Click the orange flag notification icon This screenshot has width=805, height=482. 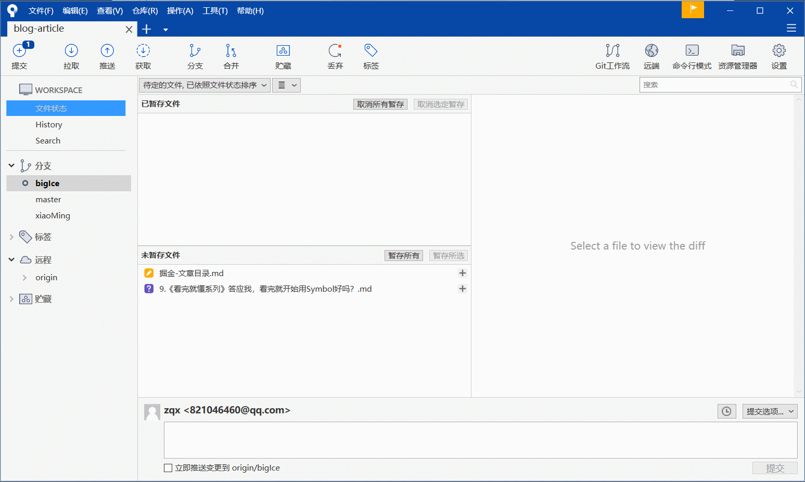(693, 9)
